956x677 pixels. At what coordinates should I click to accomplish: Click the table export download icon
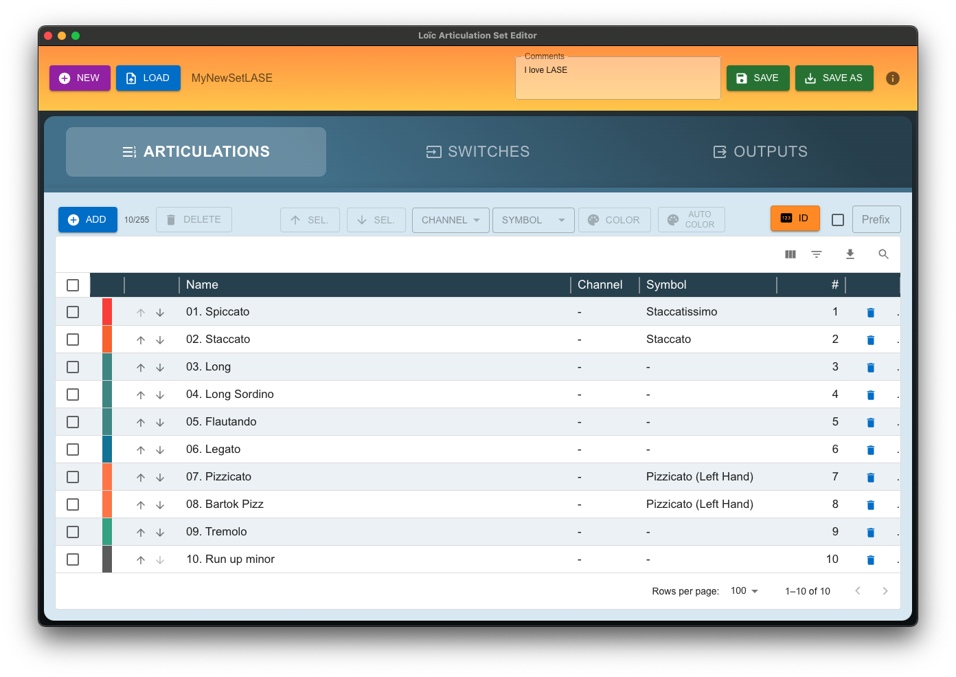[x=850, y=254]
